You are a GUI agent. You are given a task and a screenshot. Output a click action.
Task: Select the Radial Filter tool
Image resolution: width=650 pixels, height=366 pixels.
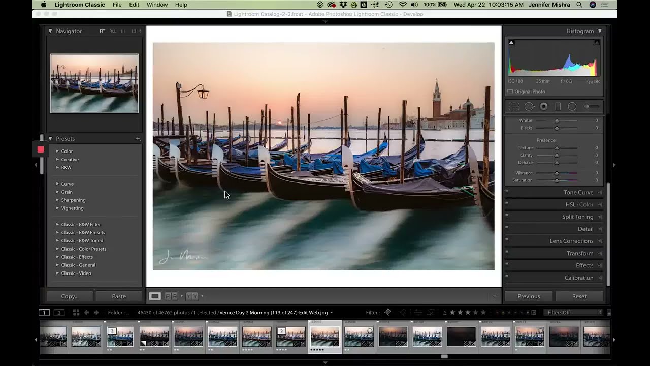click(572, 106)
